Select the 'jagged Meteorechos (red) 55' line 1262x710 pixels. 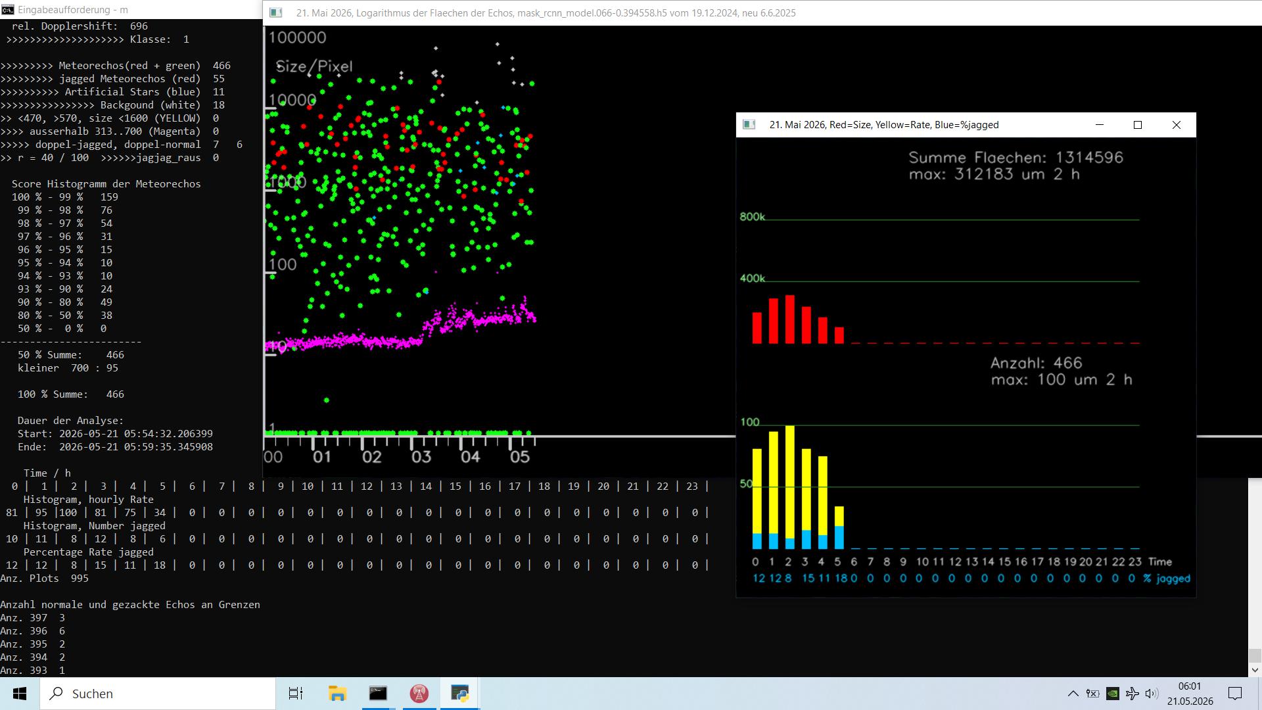pos(112,79)
